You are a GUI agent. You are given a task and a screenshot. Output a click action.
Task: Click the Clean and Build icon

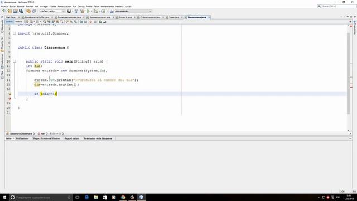click(82, 11)
